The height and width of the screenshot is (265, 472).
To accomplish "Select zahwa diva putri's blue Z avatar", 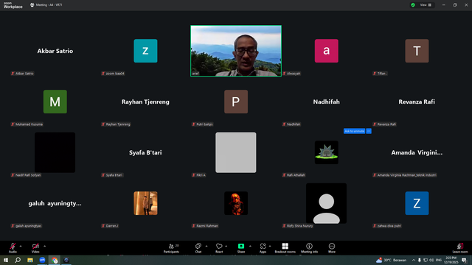I will coord(417,203).
